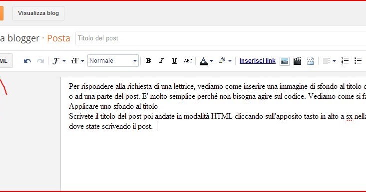
Task: Open the text color dropdown arrow
Action: pos(212,61)
